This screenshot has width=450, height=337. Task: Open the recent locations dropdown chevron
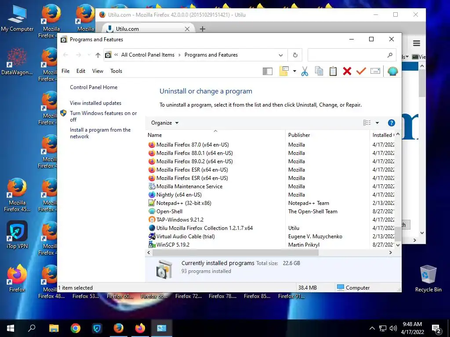[x=89, y=55]
